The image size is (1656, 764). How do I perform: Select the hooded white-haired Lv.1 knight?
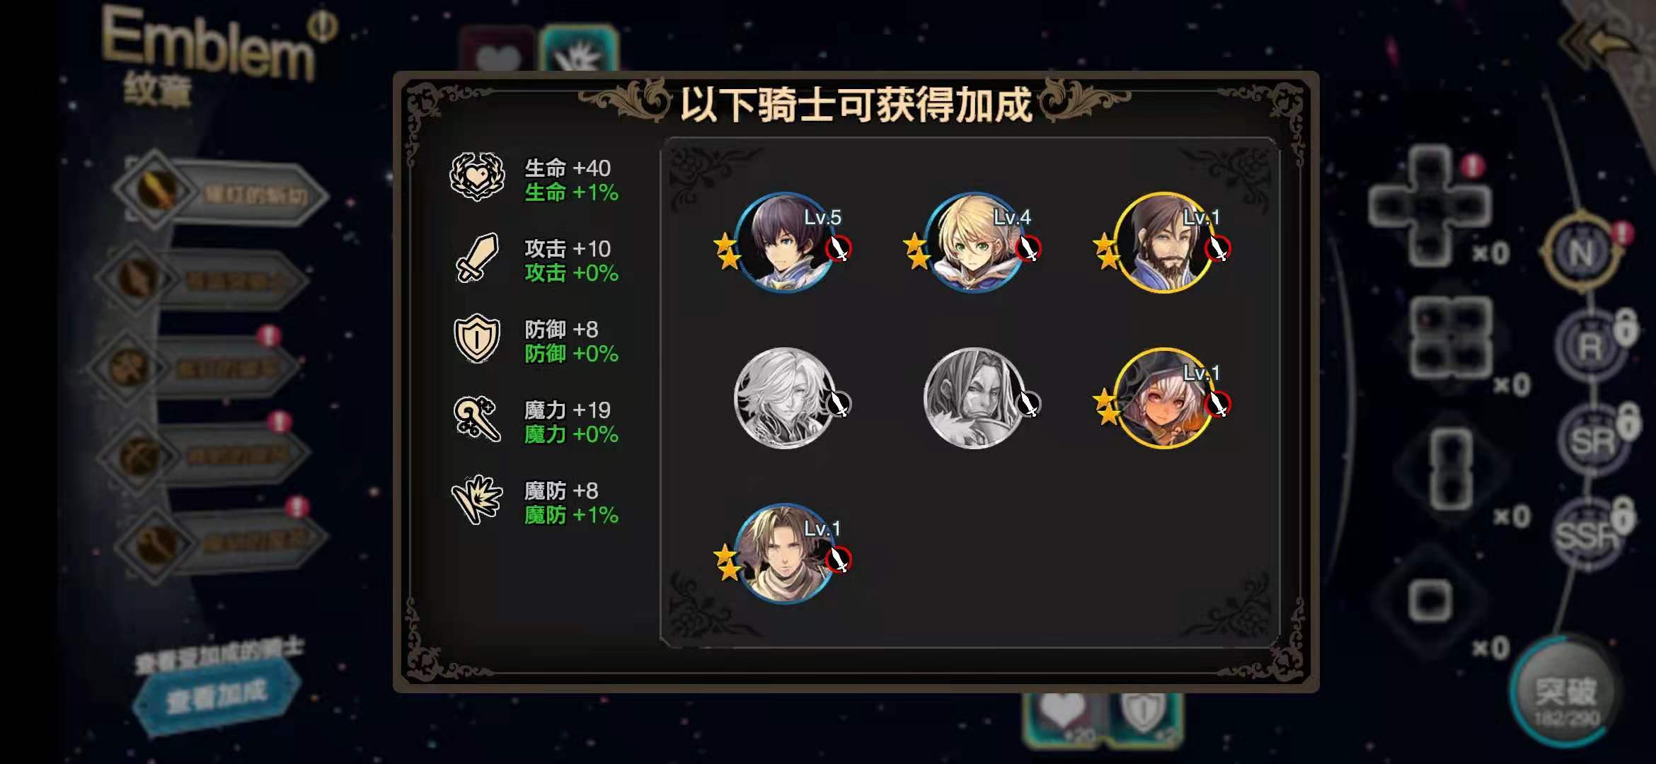1164,398
